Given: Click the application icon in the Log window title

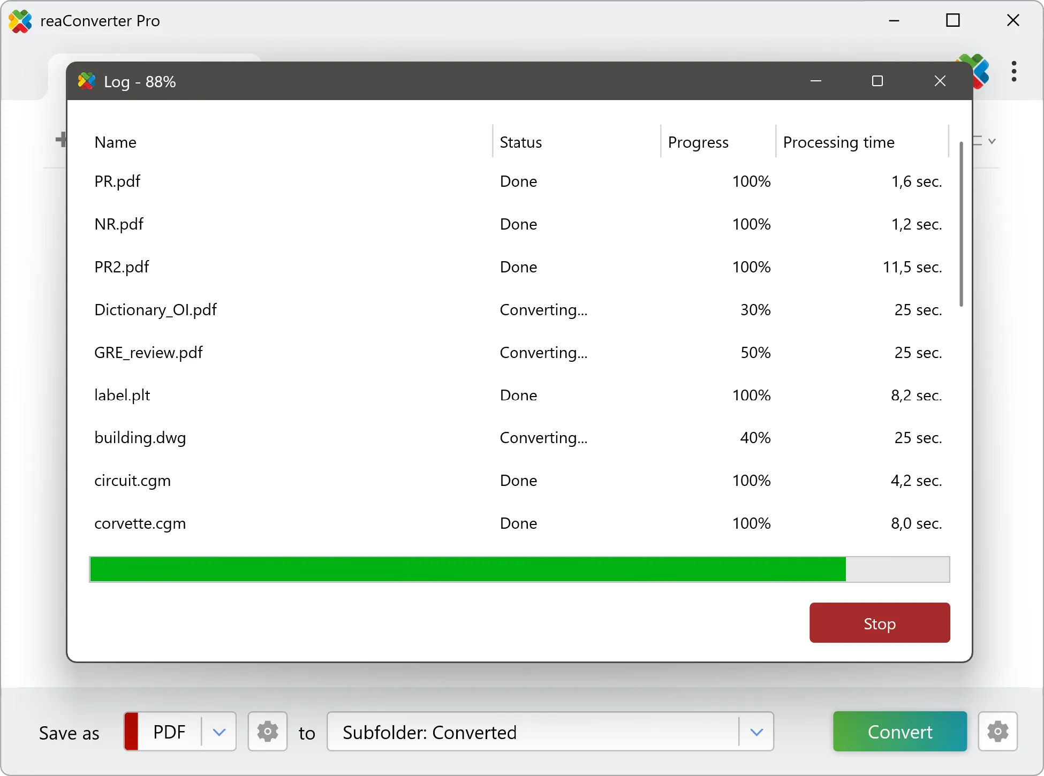Looking at the screenshot, I should coord(86,81).
